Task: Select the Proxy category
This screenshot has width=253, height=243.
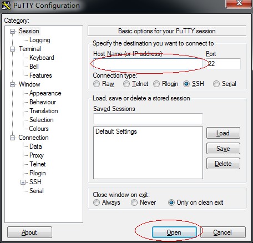Action: tap(37, 155)
